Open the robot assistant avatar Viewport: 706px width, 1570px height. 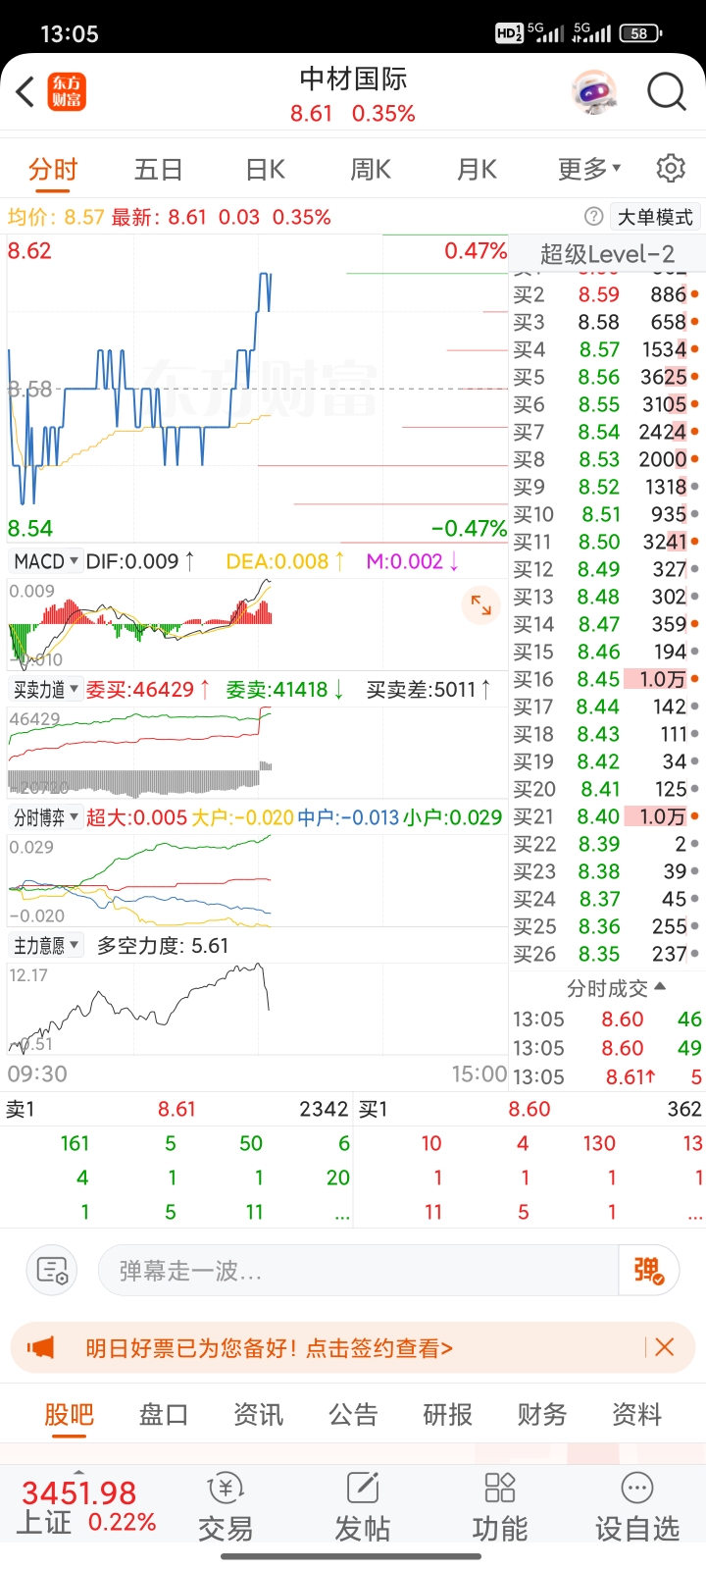593,92
